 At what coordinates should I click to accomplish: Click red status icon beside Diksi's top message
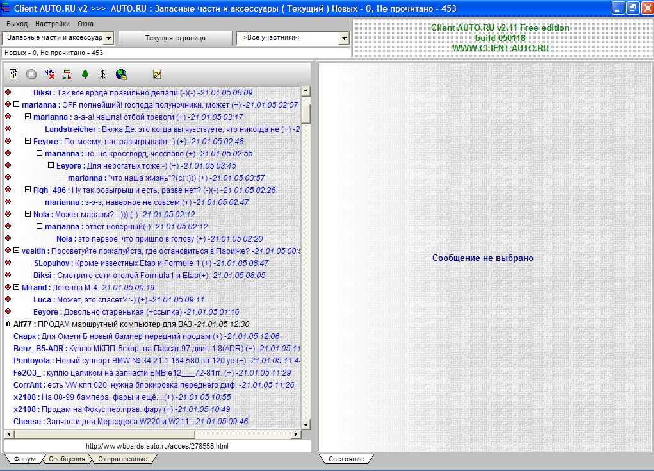(x=8, y=92)
